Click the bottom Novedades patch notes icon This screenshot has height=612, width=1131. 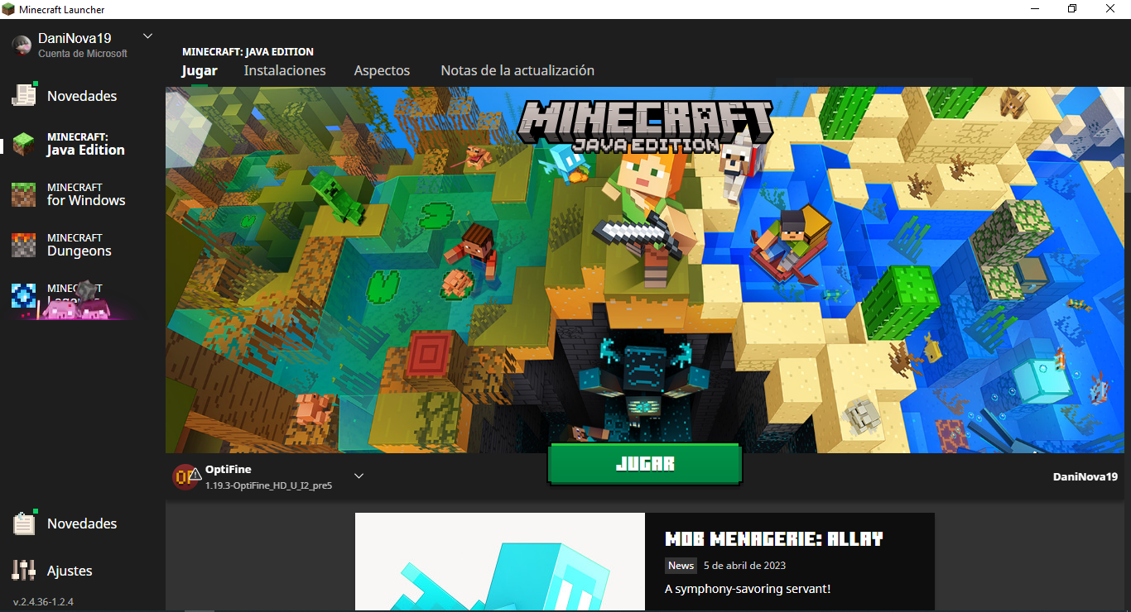(23, 523)
